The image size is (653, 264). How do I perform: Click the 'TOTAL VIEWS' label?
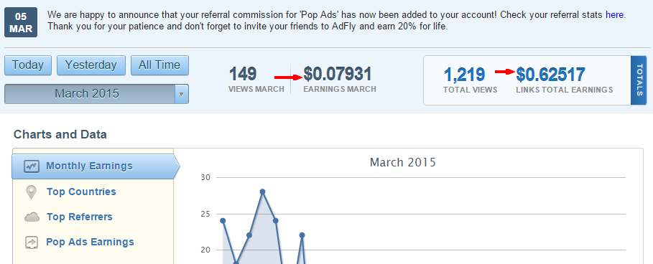pyautogui.click(x=471, y=90)
